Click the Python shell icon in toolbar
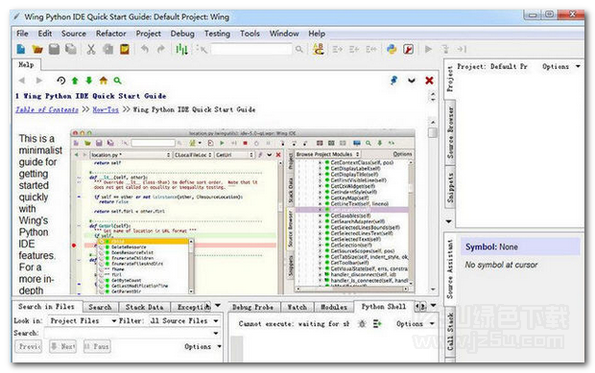The height and width of the screenshot is (373, 595). (392, 49)
